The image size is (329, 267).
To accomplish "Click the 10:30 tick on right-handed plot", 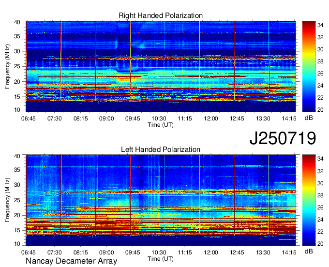I will [159, 119].
